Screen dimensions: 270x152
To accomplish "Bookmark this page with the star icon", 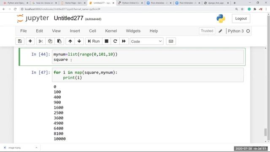I will (x=242, y=9).
